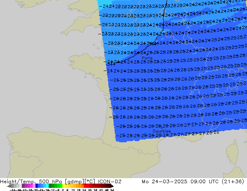Click the '24' legend scale value
Screen dimensions: 247x191
pyautogui.click(x=84, y=190)
